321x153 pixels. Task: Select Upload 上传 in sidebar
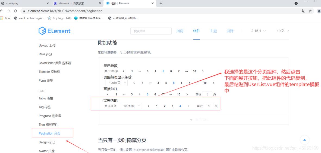[47, 45]
